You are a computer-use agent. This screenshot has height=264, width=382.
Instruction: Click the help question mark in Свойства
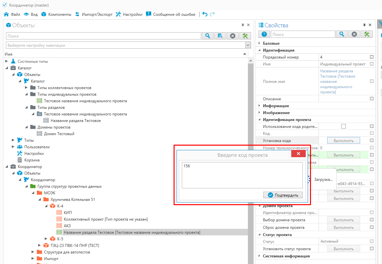coord(264,34)
